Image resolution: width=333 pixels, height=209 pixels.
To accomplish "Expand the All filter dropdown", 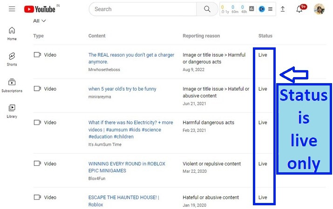I will (40, 21).
